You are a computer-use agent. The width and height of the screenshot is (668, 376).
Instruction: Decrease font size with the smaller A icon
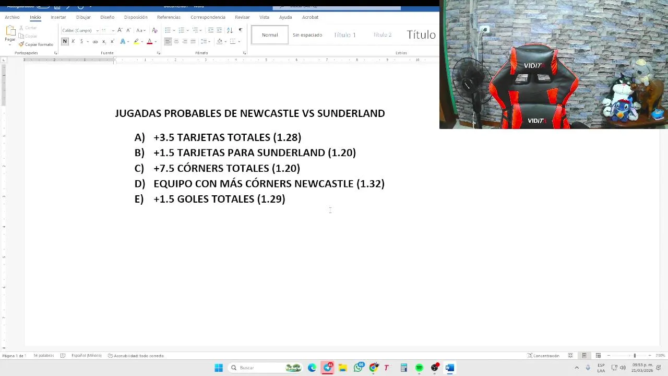(127, 30)
